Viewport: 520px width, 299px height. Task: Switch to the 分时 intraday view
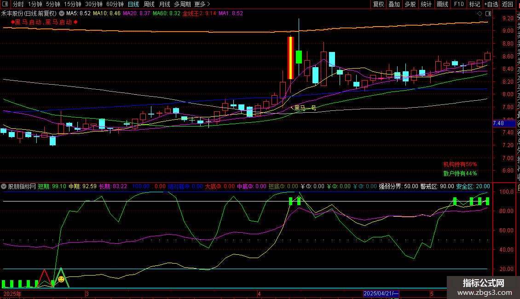(x=18, y=4)
